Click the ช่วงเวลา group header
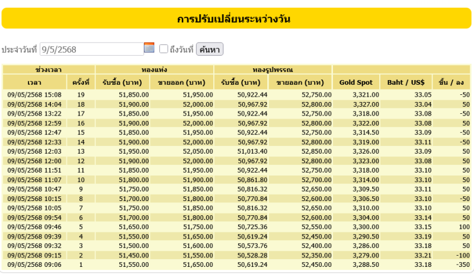This screenshot has width=474, height=274. pos(49,69)
